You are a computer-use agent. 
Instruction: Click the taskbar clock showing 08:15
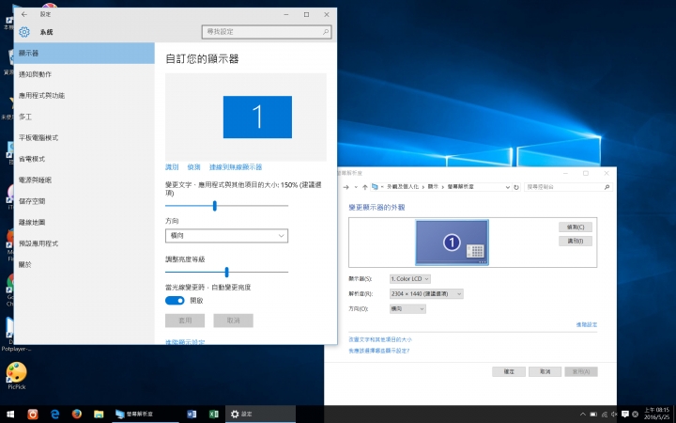(656, 415)
